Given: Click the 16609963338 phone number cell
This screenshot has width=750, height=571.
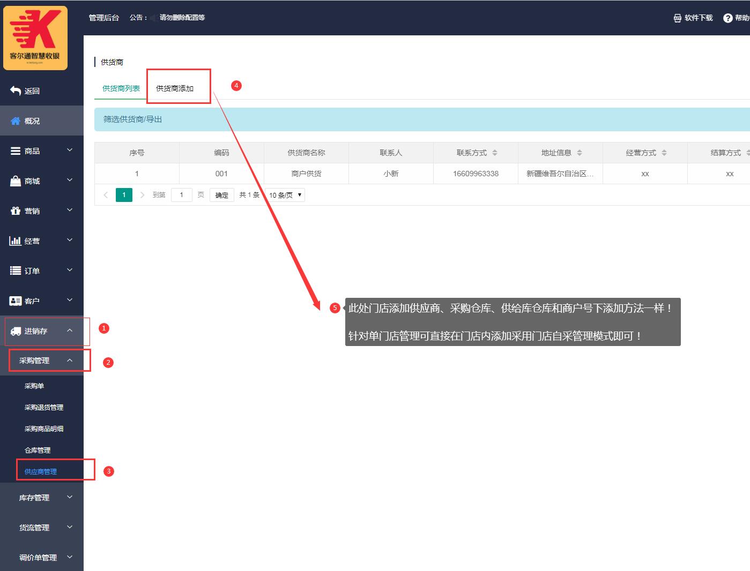Looking at the screenshot, I should click(476, 174).
